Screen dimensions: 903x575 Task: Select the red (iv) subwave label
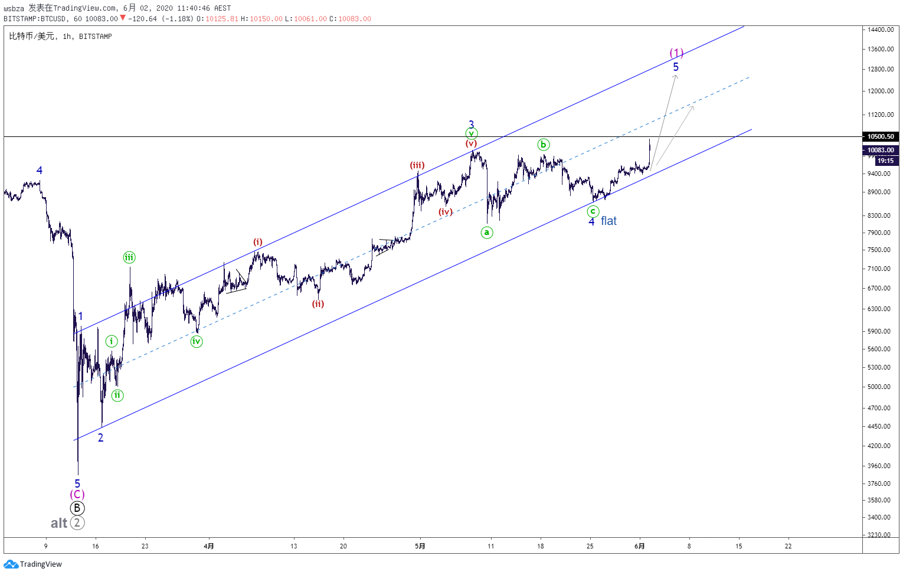tap(446, 212)
